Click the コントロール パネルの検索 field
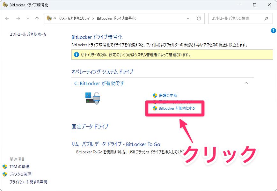277x191 pixels. [x=236, y=18]
